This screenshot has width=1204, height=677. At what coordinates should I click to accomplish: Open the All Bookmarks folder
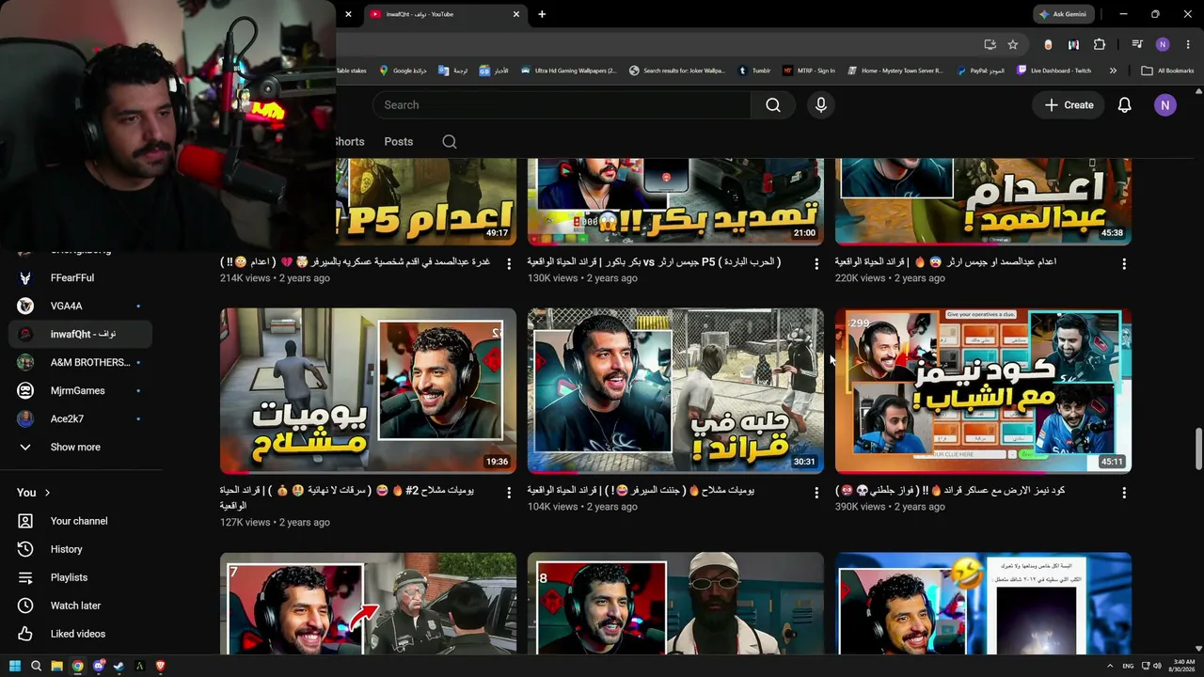pyautogui.click(x=1167, y=71)
